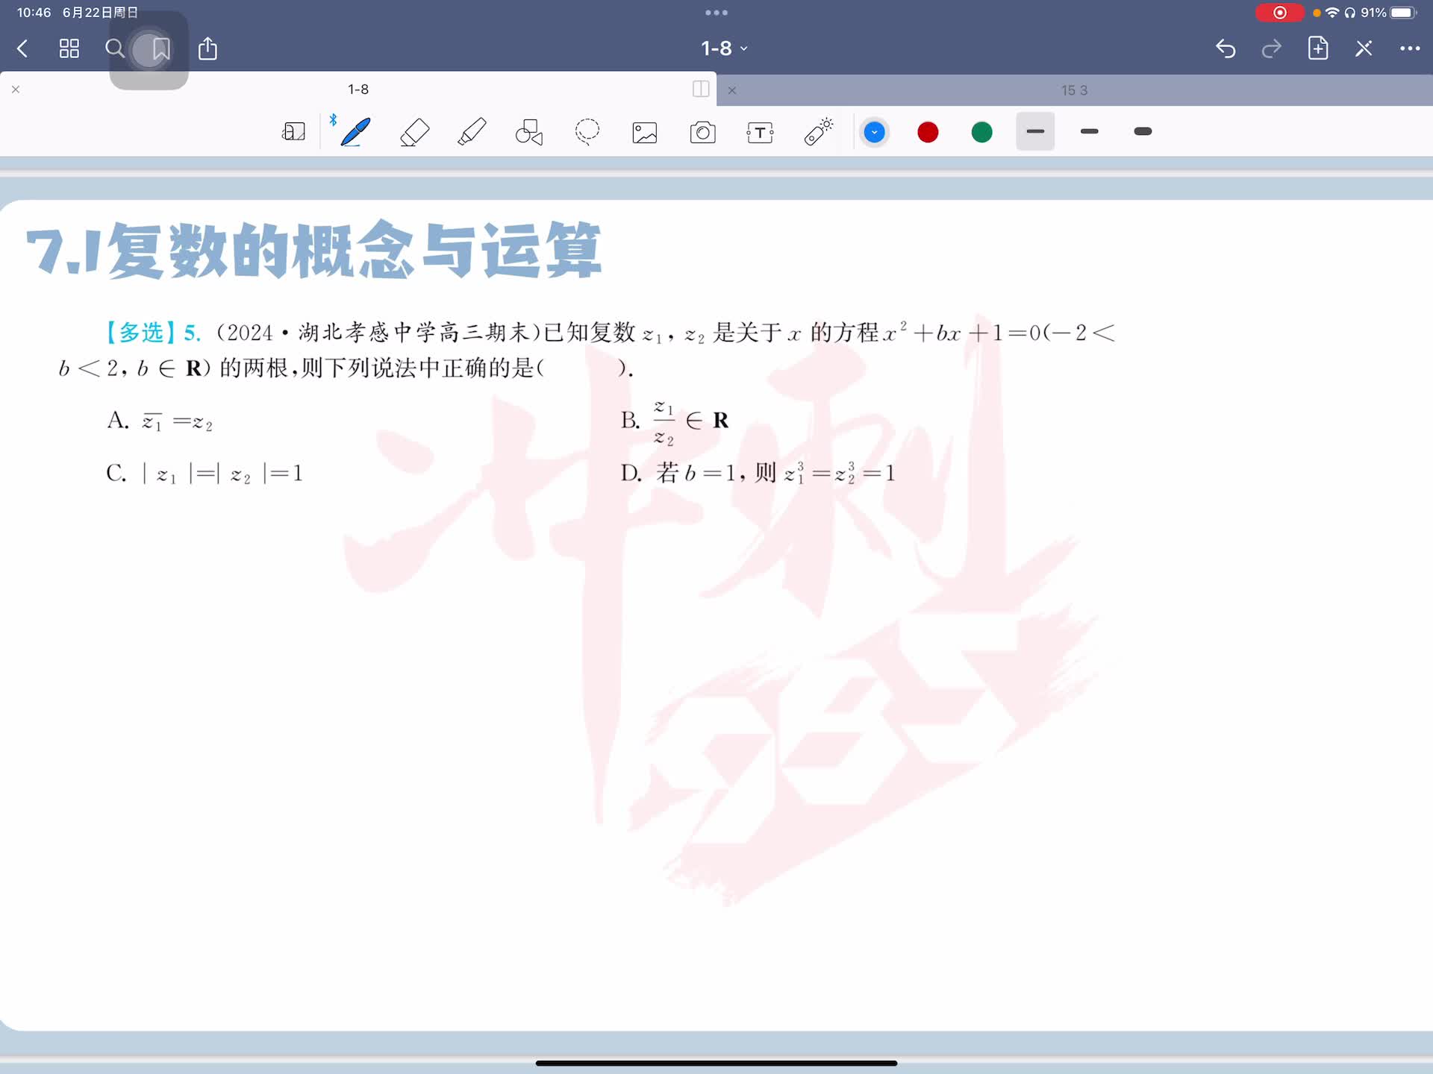This screenshot has width=1433, height=1074.
Task: Pick the red pen color
Action: pos(928,133)
